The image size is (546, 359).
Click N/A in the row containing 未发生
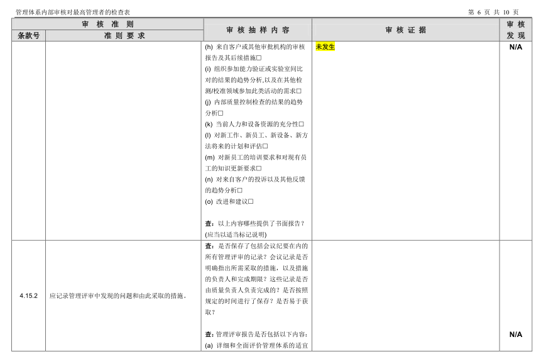click(516, 47)
